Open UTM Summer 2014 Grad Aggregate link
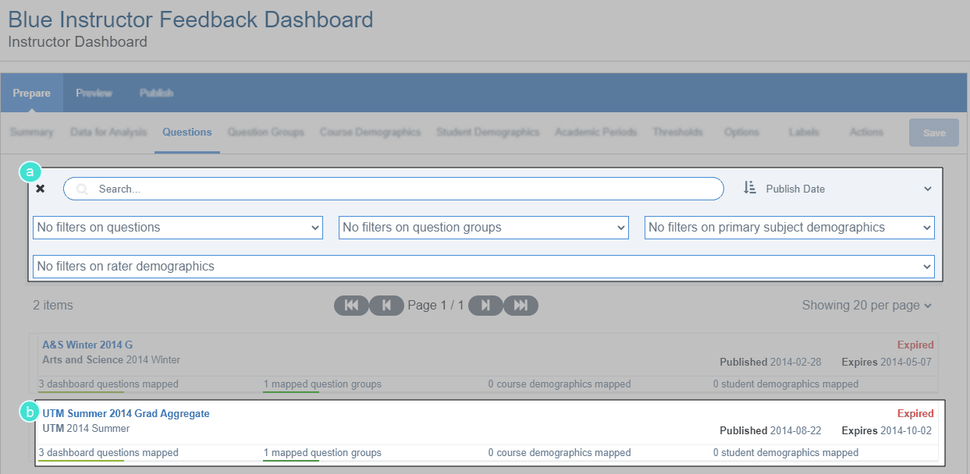This screenshot has width=970, height=474. coord(126,413)
